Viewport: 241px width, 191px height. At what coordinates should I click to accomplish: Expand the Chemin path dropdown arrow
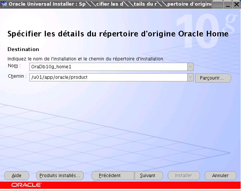pos(190,77)
